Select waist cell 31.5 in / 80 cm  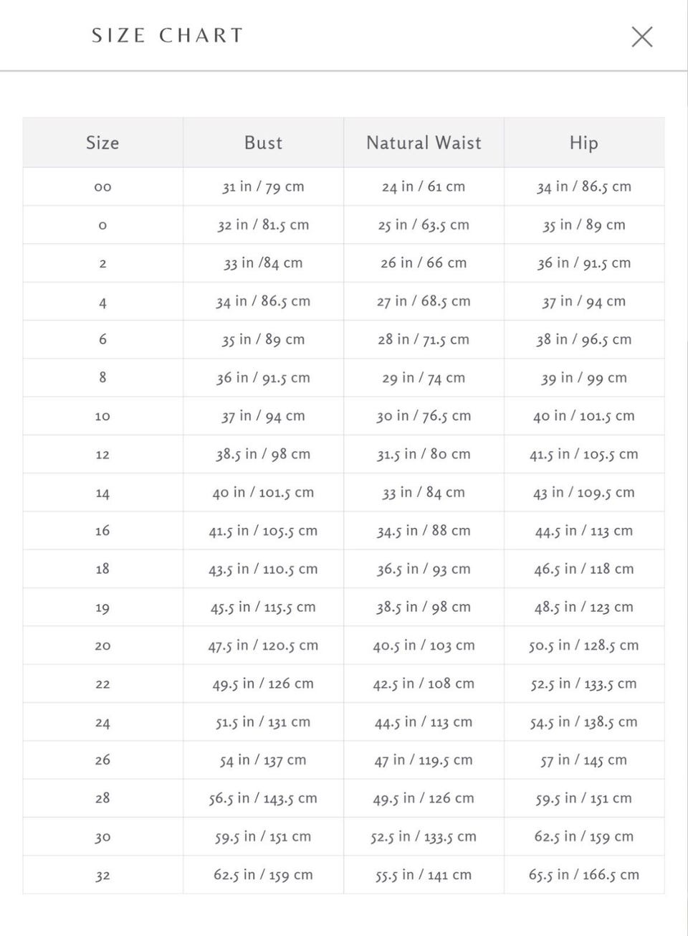424,454
